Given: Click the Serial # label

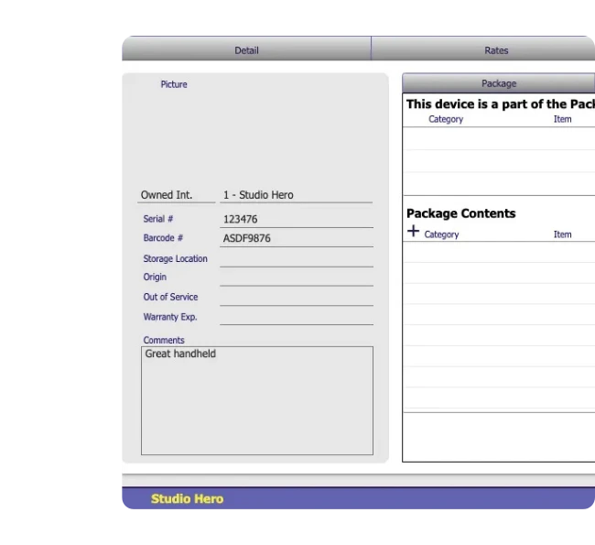Looking at the screenshot, I should point(158,219).
